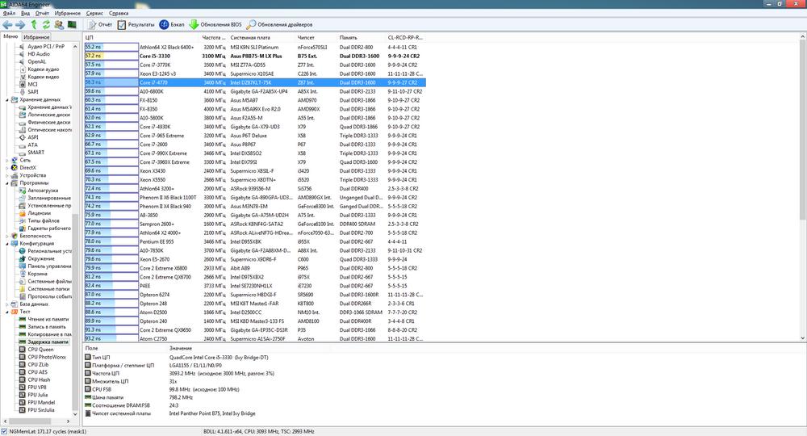The image size is (807, 436).
Task: Select FPU VP8 benchmark
Action: coord(36,387)
